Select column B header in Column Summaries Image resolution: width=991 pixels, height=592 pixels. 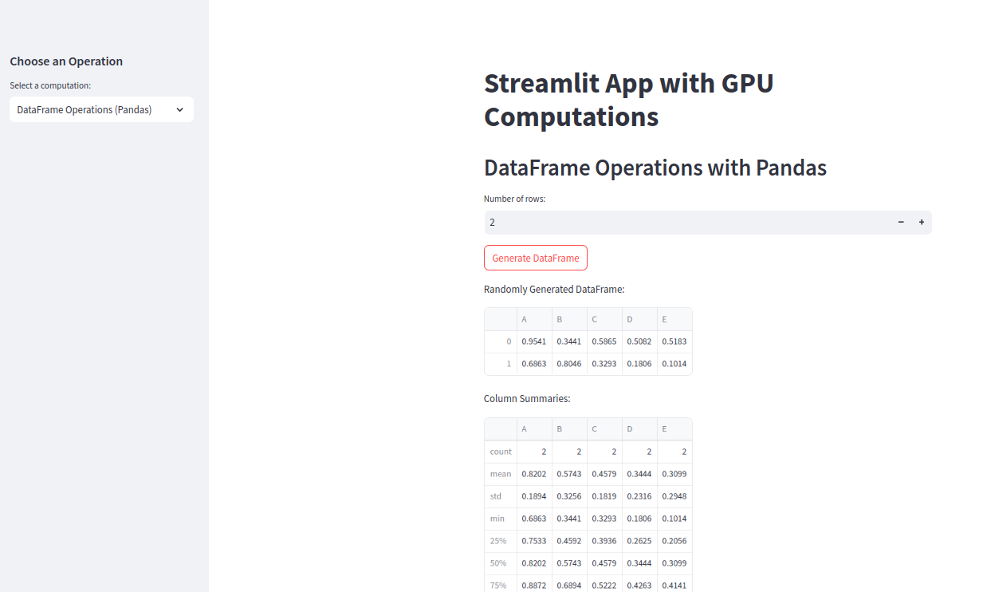coord(569,429)
